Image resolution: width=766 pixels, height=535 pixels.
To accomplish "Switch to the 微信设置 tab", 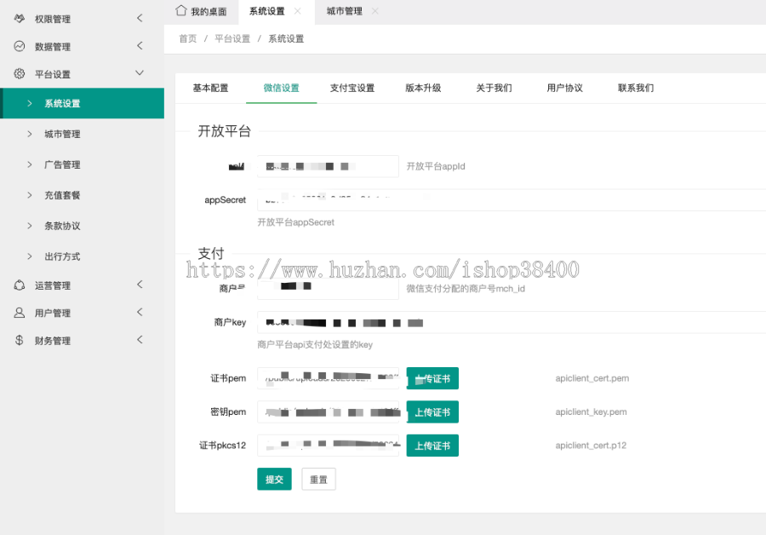I will point(282,88).
